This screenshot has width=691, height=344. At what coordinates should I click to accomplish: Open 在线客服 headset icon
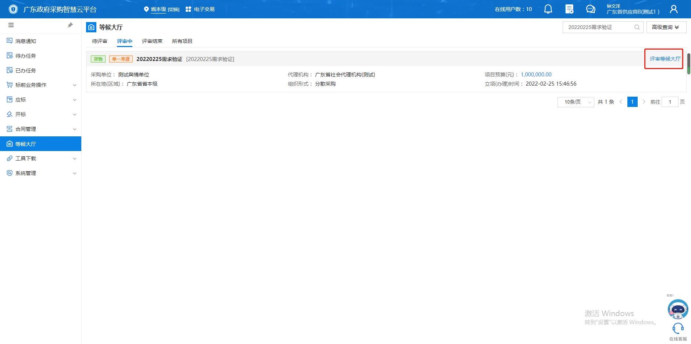coord(678,328)
